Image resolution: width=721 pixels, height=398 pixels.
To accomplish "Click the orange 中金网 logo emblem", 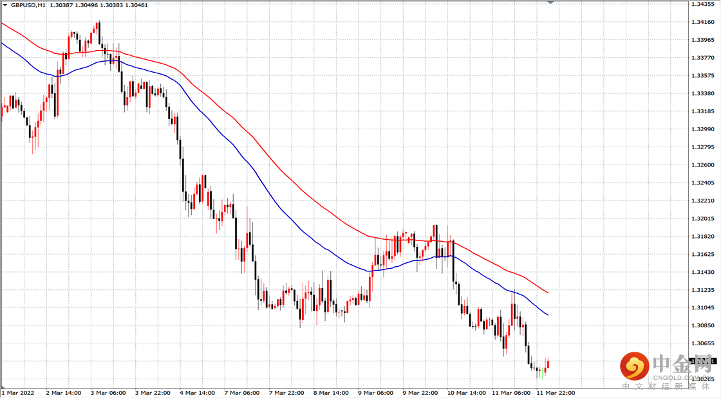I will tap(635, 366).
